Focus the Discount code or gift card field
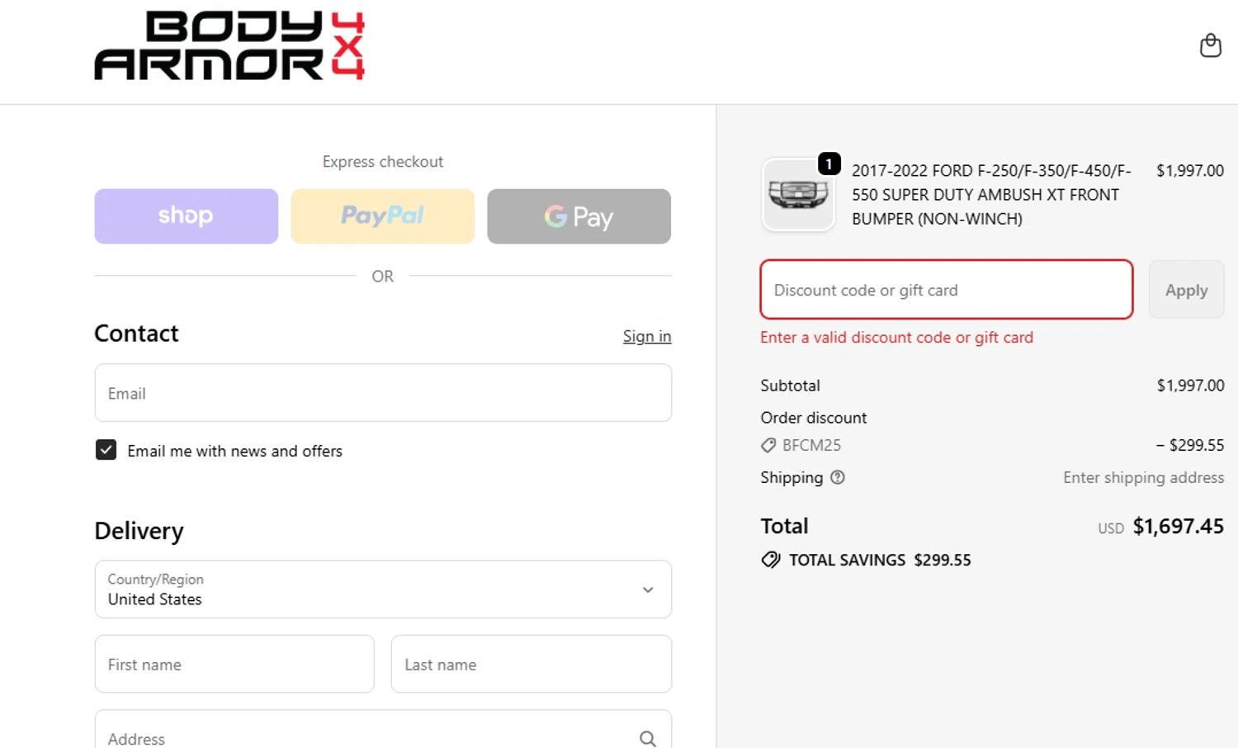Image resolution: width=1238 pixels, height=748 pixels. pos(947,290)
